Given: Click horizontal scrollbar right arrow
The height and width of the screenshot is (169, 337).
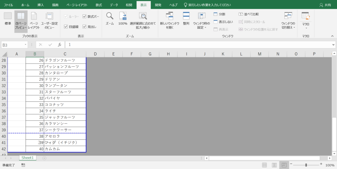Looking at the screenshot, I should coord(330,158).
